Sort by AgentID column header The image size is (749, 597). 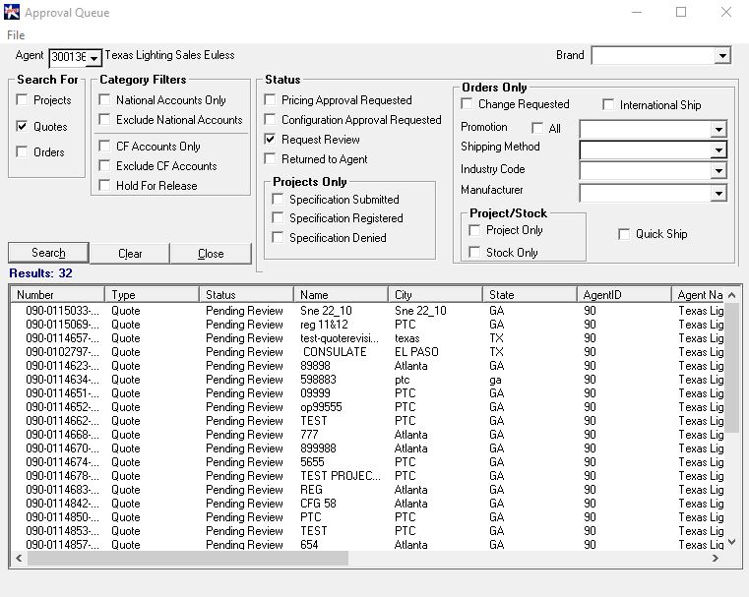624,295
